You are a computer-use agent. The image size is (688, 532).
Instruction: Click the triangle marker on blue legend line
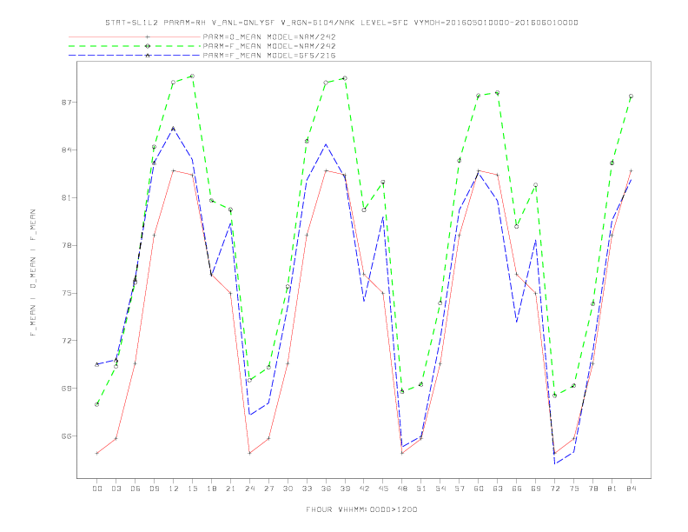click(148, 56)
